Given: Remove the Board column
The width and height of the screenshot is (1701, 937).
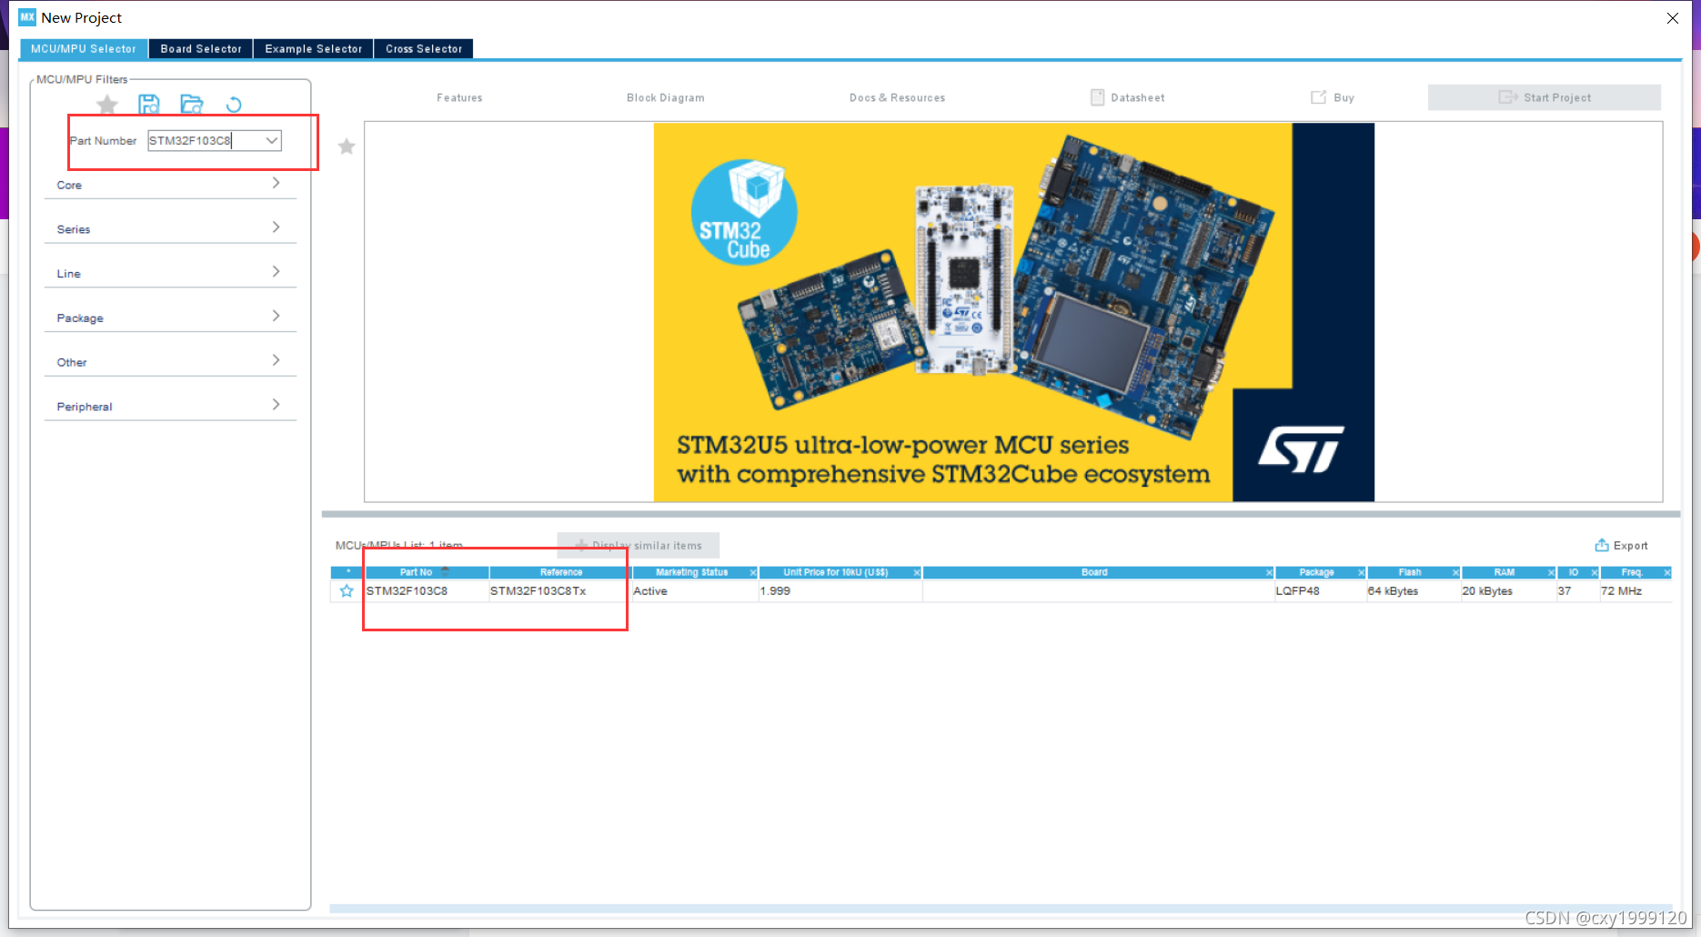Looking at the screenshot, I should (1270, 572).
